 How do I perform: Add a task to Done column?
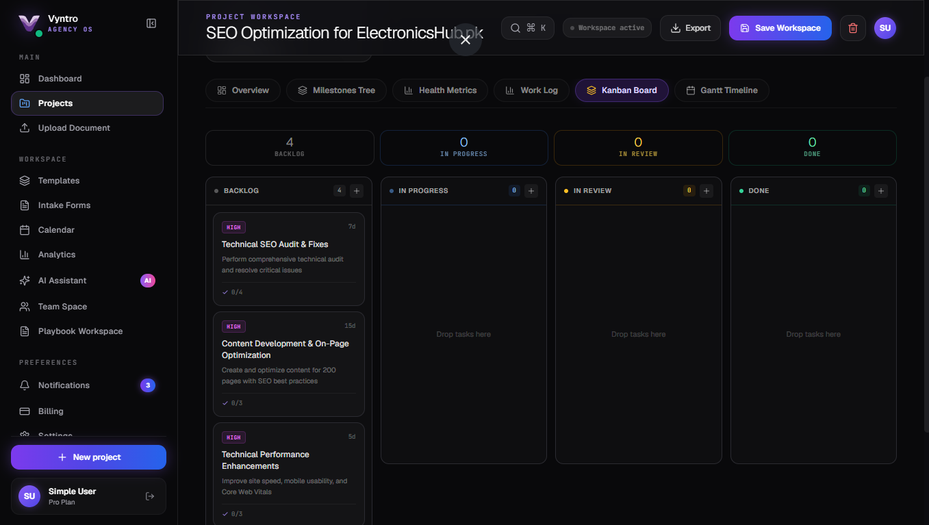click(x=881, y=191)
